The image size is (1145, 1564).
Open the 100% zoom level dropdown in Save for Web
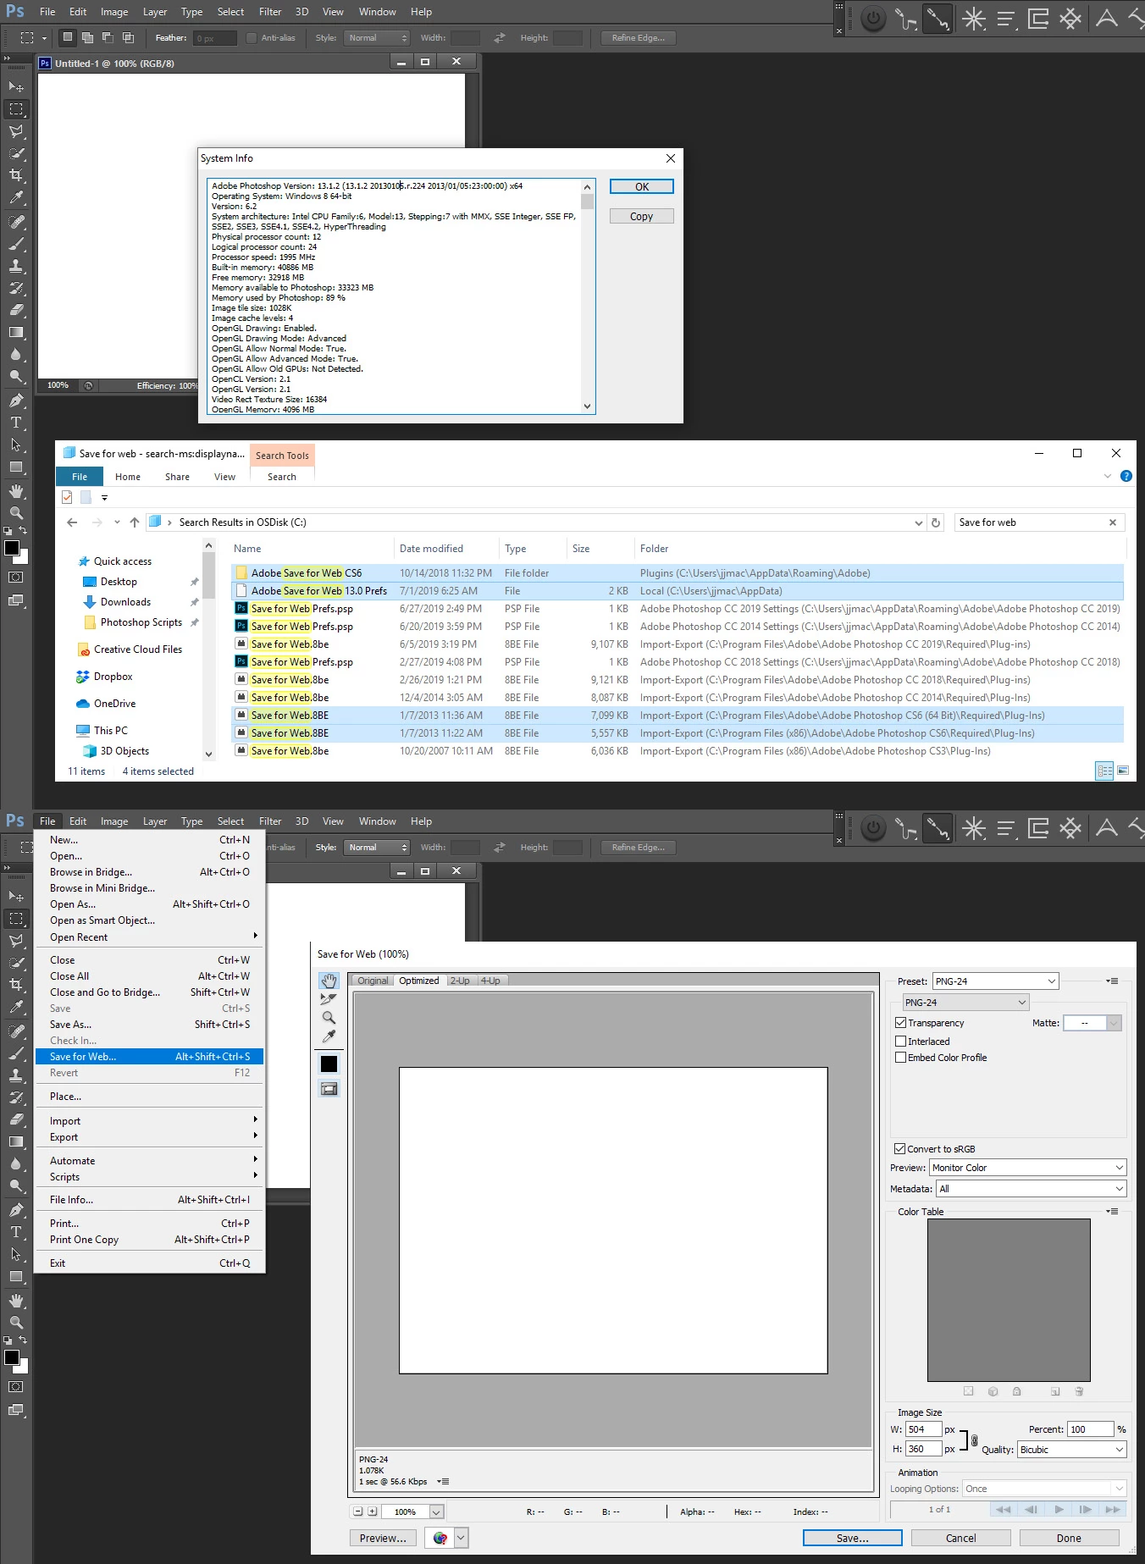pos(436,1511)
